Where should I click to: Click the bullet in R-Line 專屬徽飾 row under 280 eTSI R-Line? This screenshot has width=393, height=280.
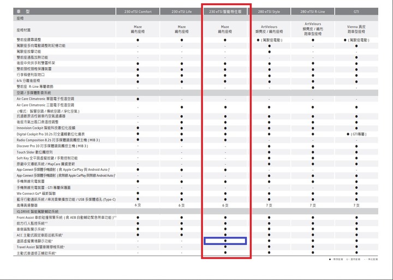313,87
